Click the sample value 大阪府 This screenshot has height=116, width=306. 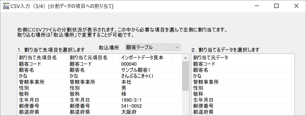(129, 112)
